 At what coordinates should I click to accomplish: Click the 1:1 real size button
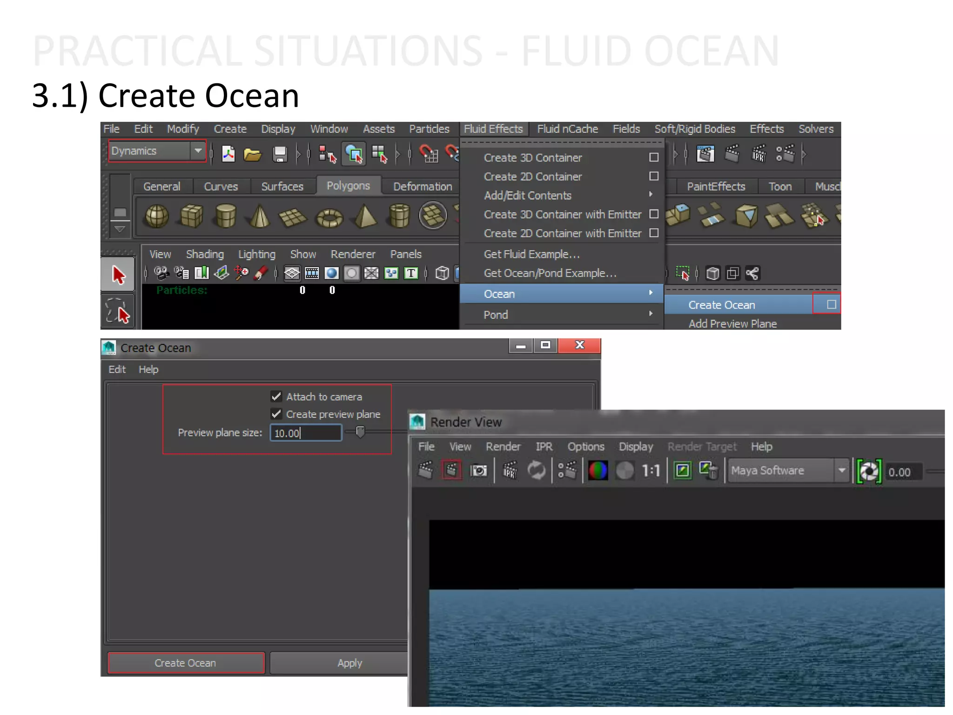point(651,471)
